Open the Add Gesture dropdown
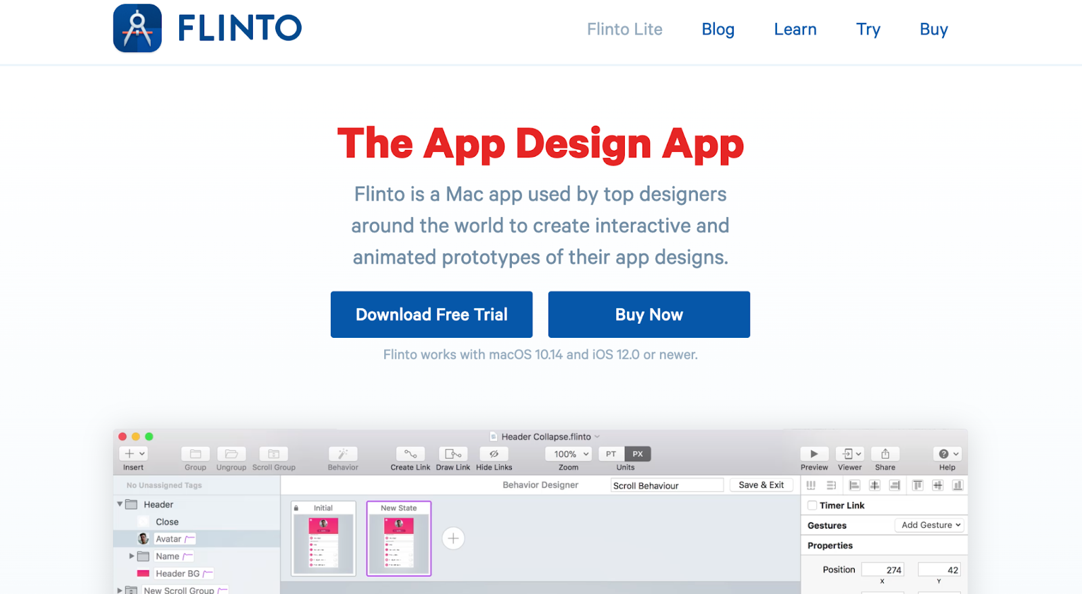1082x594 pixels. 931,525
